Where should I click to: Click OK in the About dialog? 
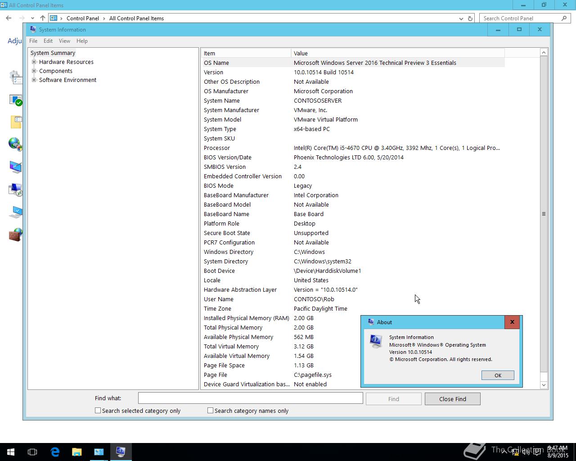pyautogui.click(x=498, y=375)
